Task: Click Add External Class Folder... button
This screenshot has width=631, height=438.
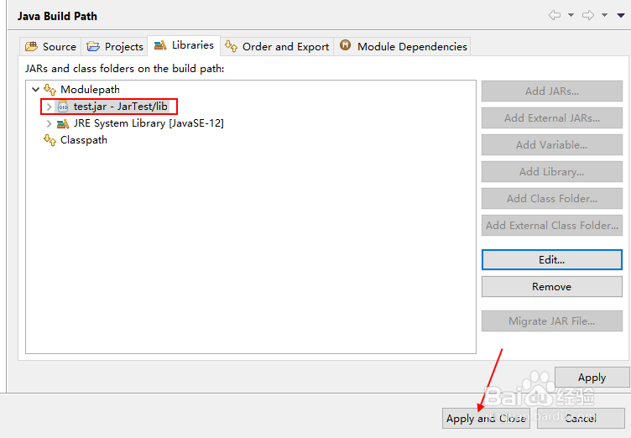Action: [552, 225]
